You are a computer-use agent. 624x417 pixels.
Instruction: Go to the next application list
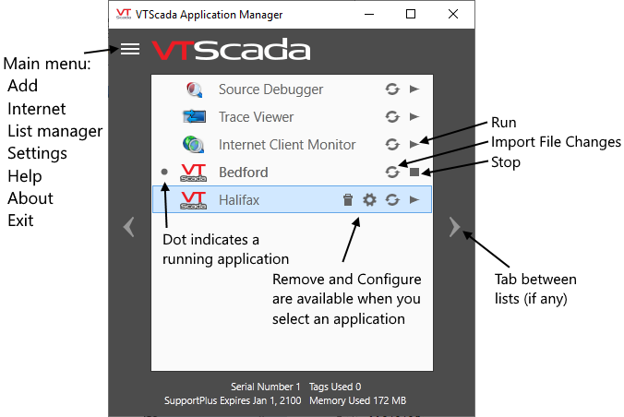[x=453, y=227]
